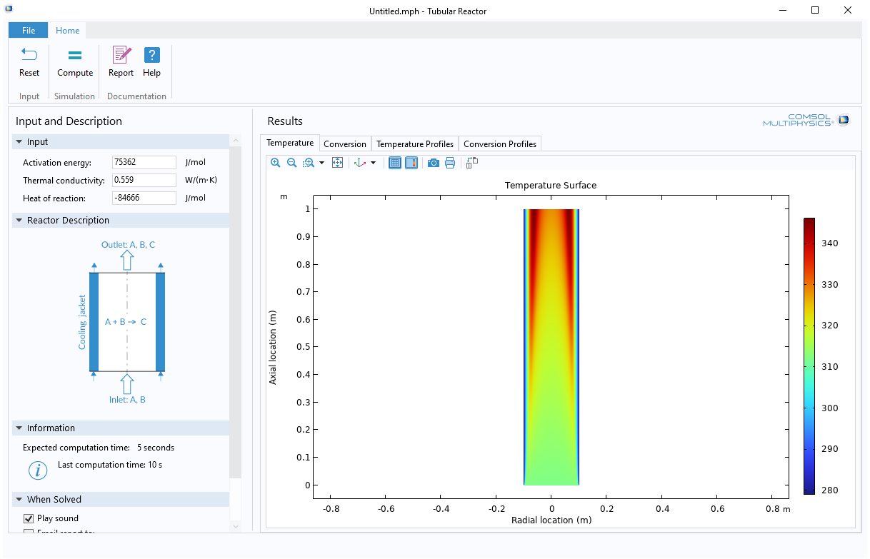This screenshot has height=559, width=870.
Task: Click the temperature color legend bar
Action: coord(809,356)
